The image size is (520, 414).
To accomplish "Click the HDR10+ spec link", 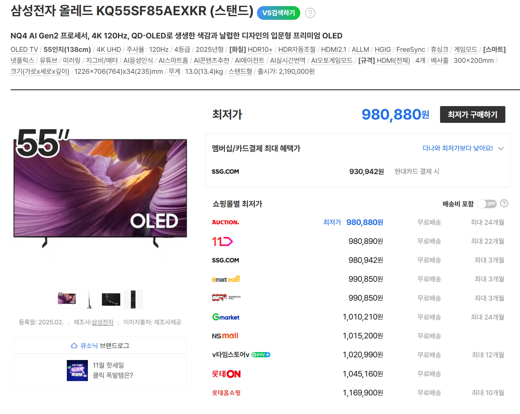I will 260,50.
